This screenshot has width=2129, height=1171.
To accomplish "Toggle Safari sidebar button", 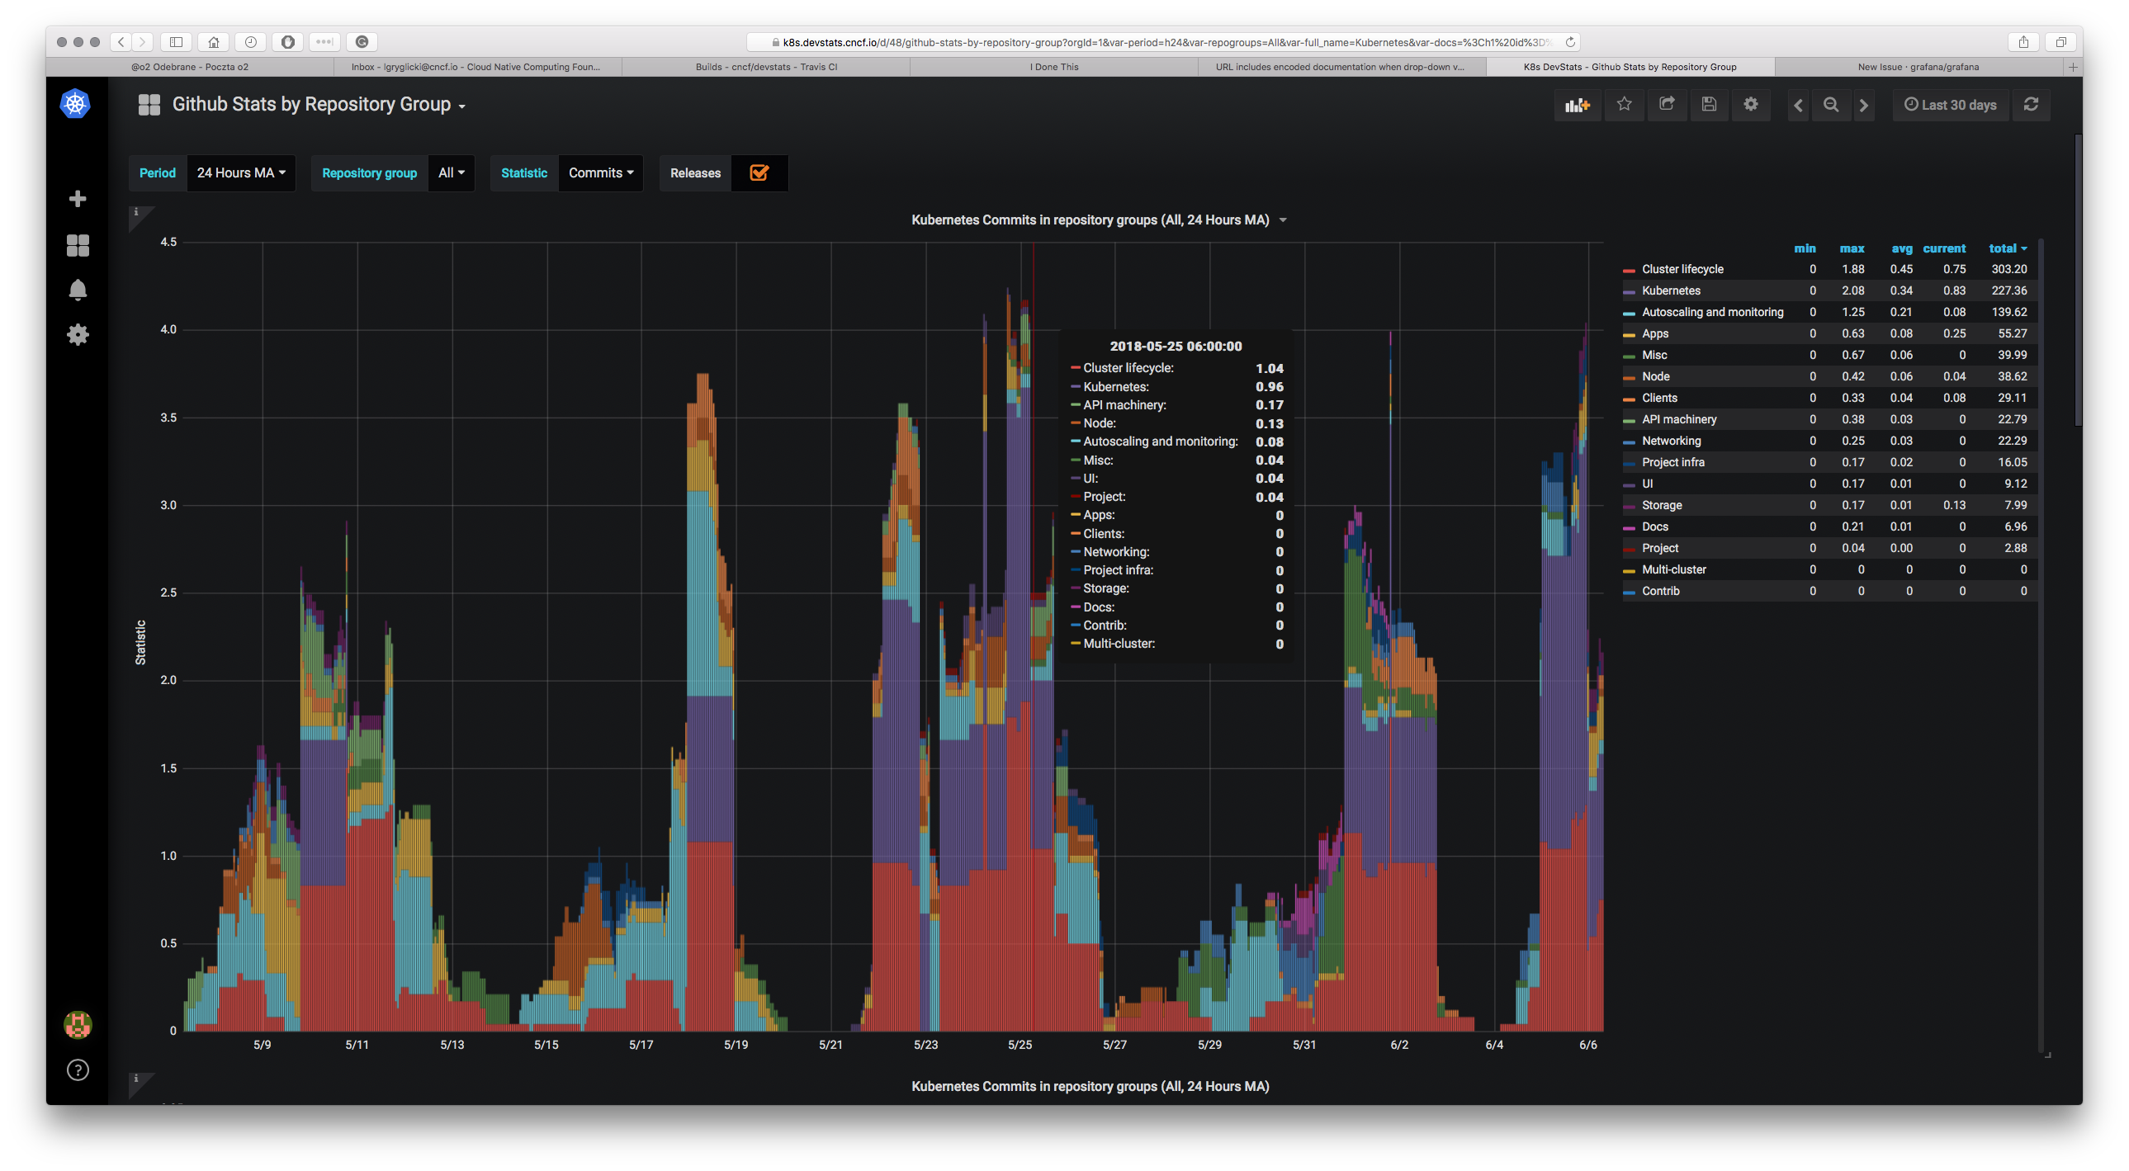I will coord(176,41).
